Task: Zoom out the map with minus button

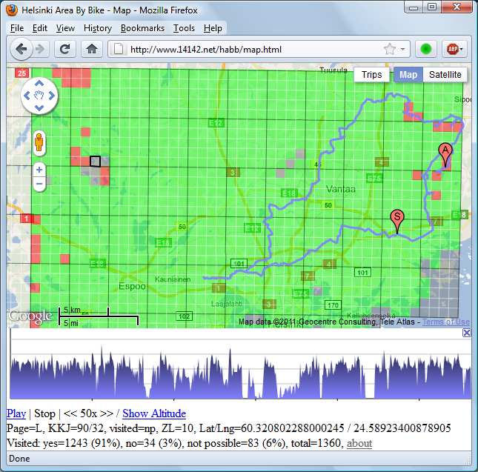Action: [39, 183]
